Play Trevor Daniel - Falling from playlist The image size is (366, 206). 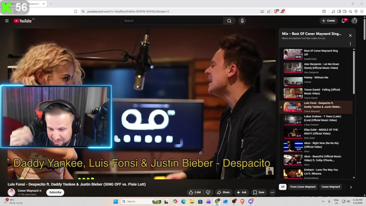coord(316,94)
